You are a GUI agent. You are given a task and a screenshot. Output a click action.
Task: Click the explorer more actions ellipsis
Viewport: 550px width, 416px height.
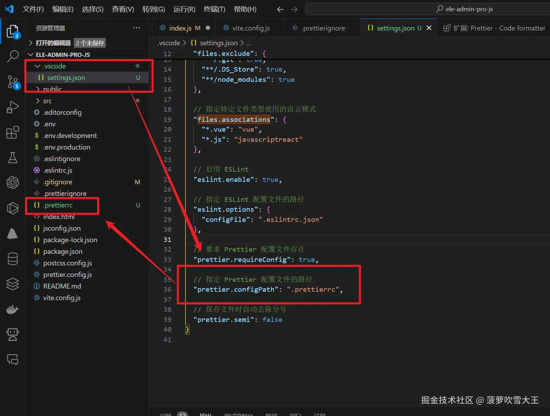click(136, 28)
